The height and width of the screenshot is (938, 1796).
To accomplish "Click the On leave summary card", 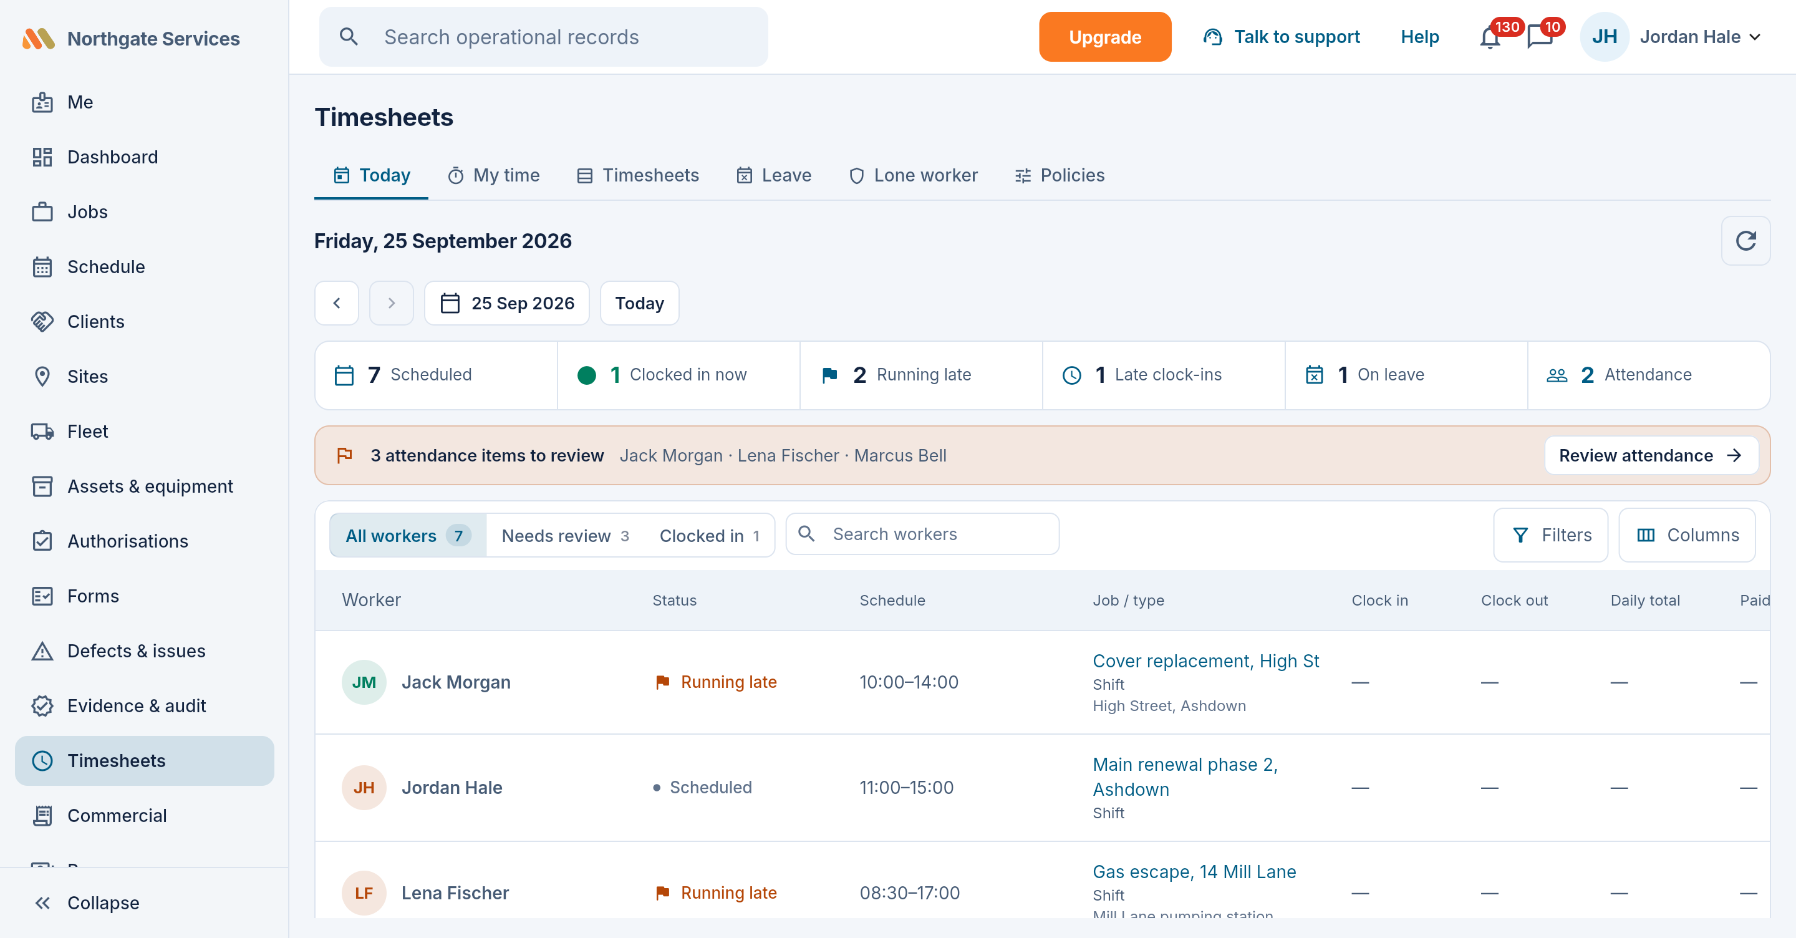I will click(x=1406, y=375).
